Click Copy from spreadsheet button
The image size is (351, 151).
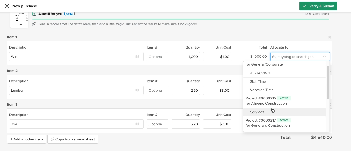pos(73,139)
